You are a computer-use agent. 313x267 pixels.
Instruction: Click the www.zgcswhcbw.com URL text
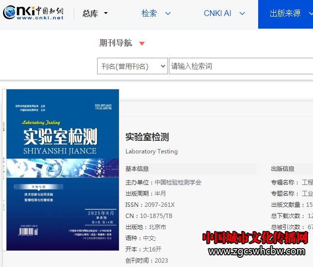(x=257, y=251)
